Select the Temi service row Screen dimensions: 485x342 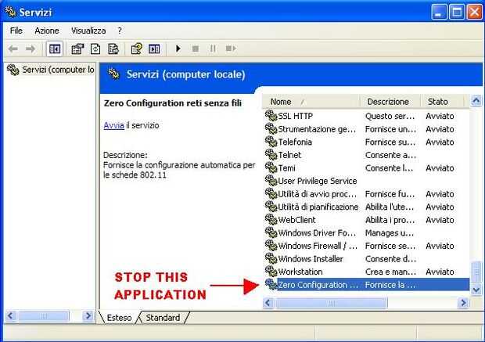pos(366,168)
